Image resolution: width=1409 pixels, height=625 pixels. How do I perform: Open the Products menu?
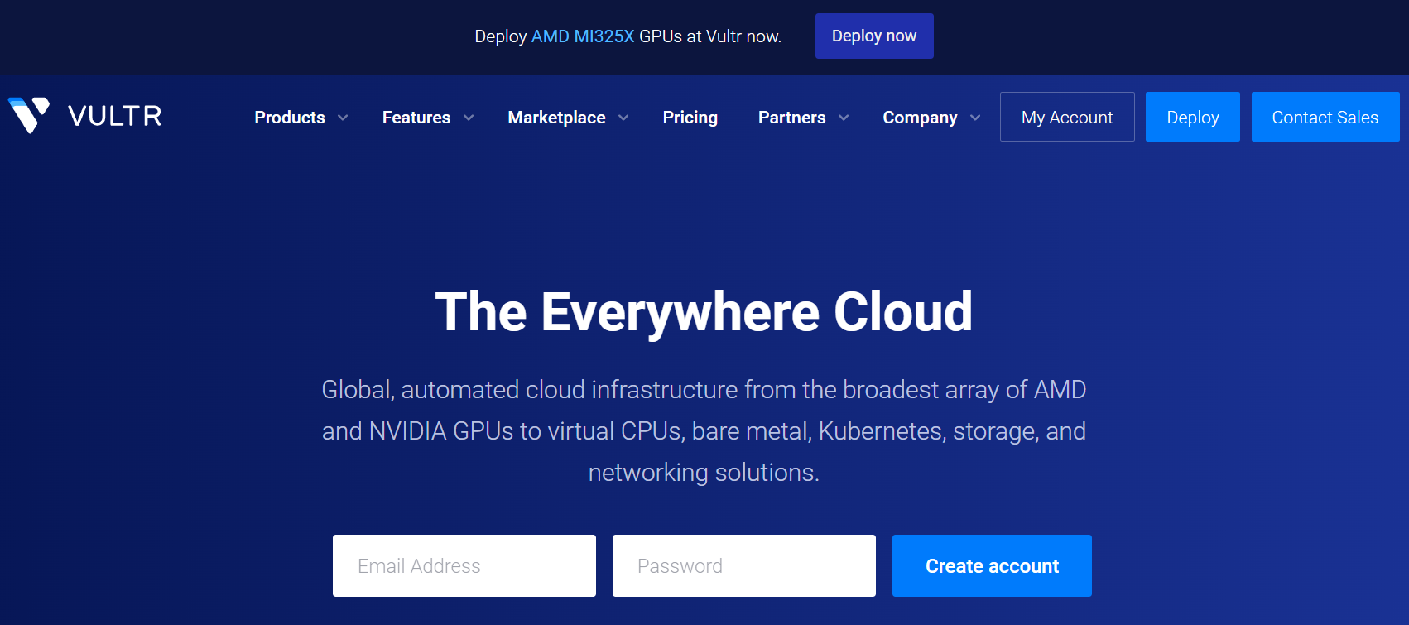(290, 118)
